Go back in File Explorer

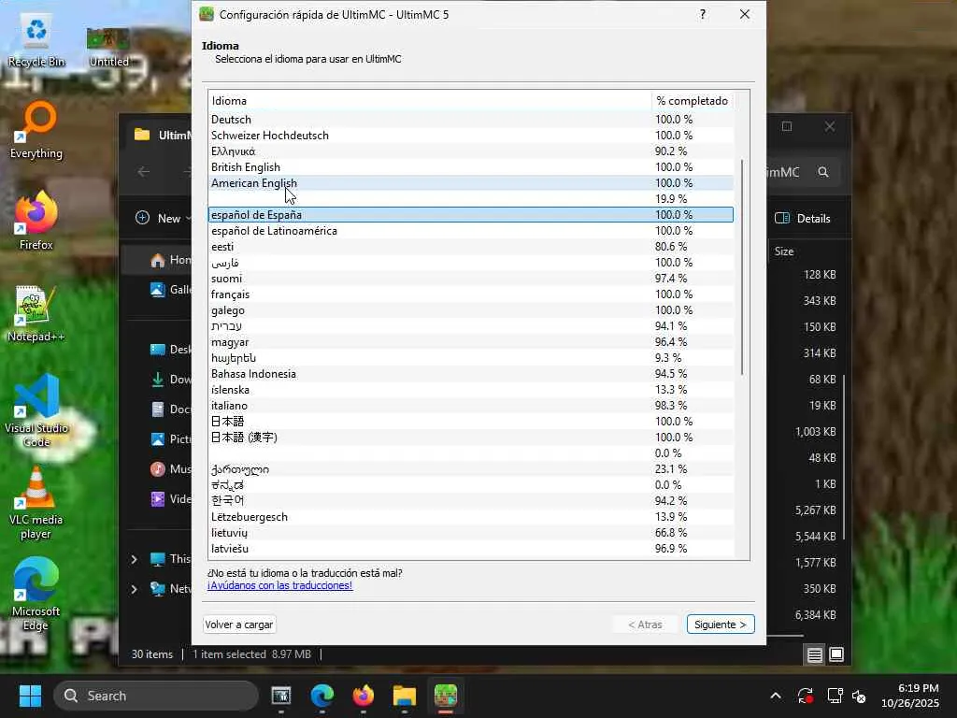(143, 172)
